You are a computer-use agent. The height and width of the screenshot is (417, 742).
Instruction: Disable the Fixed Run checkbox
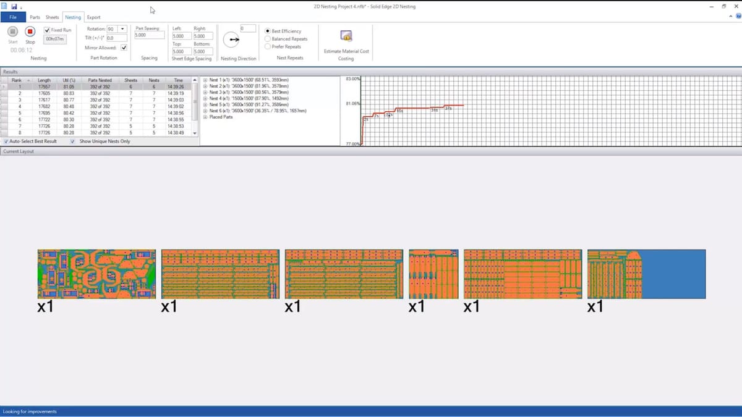[x=48, y=30]
